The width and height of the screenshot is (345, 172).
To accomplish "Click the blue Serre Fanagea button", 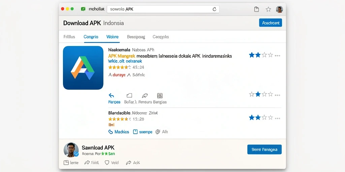I will (x=264, y=149).
